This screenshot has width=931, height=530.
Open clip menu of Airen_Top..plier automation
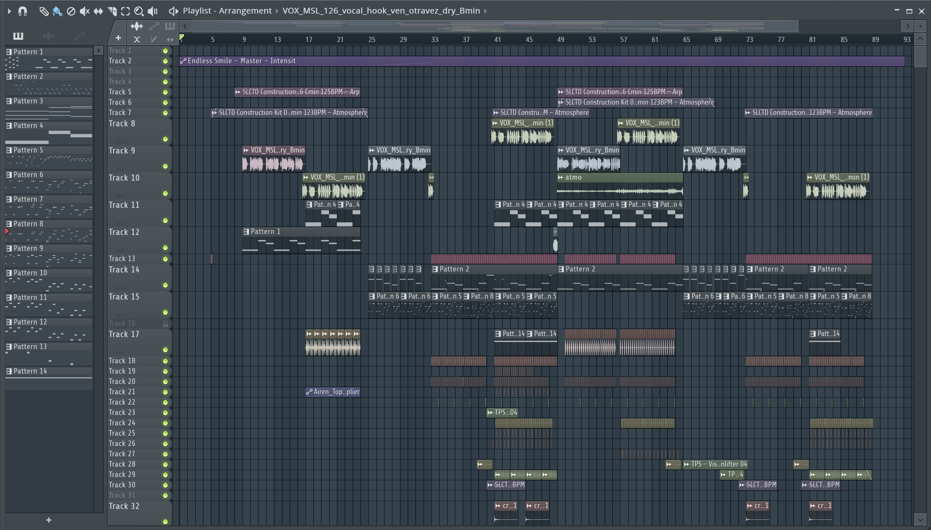point(309,392)
